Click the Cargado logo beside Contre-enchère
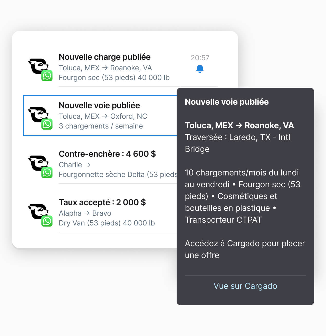The width and height of the screenshot is (326, 336). tap(38, 163)
